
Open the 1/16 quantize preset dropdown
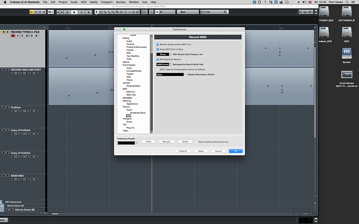(x=216, y=12)
